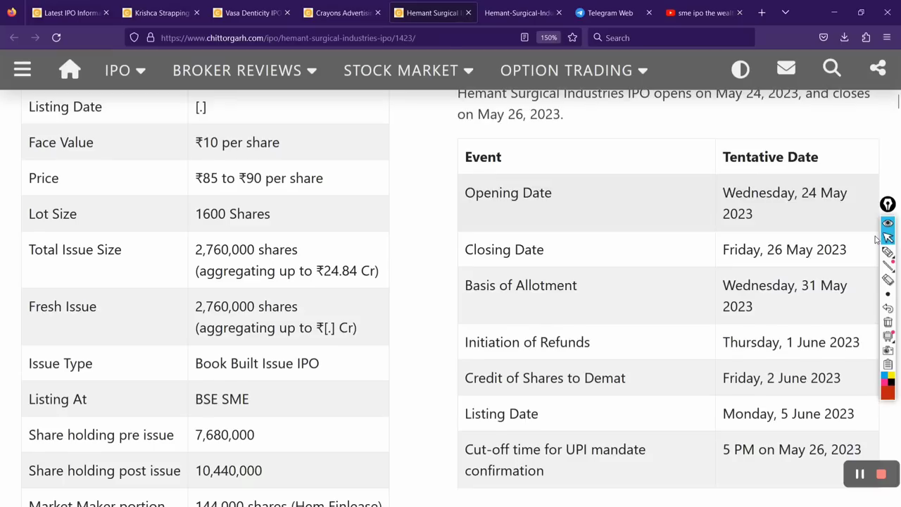901x507 pixels.
Task: Click the browser Search field
Action: point(672,37)
